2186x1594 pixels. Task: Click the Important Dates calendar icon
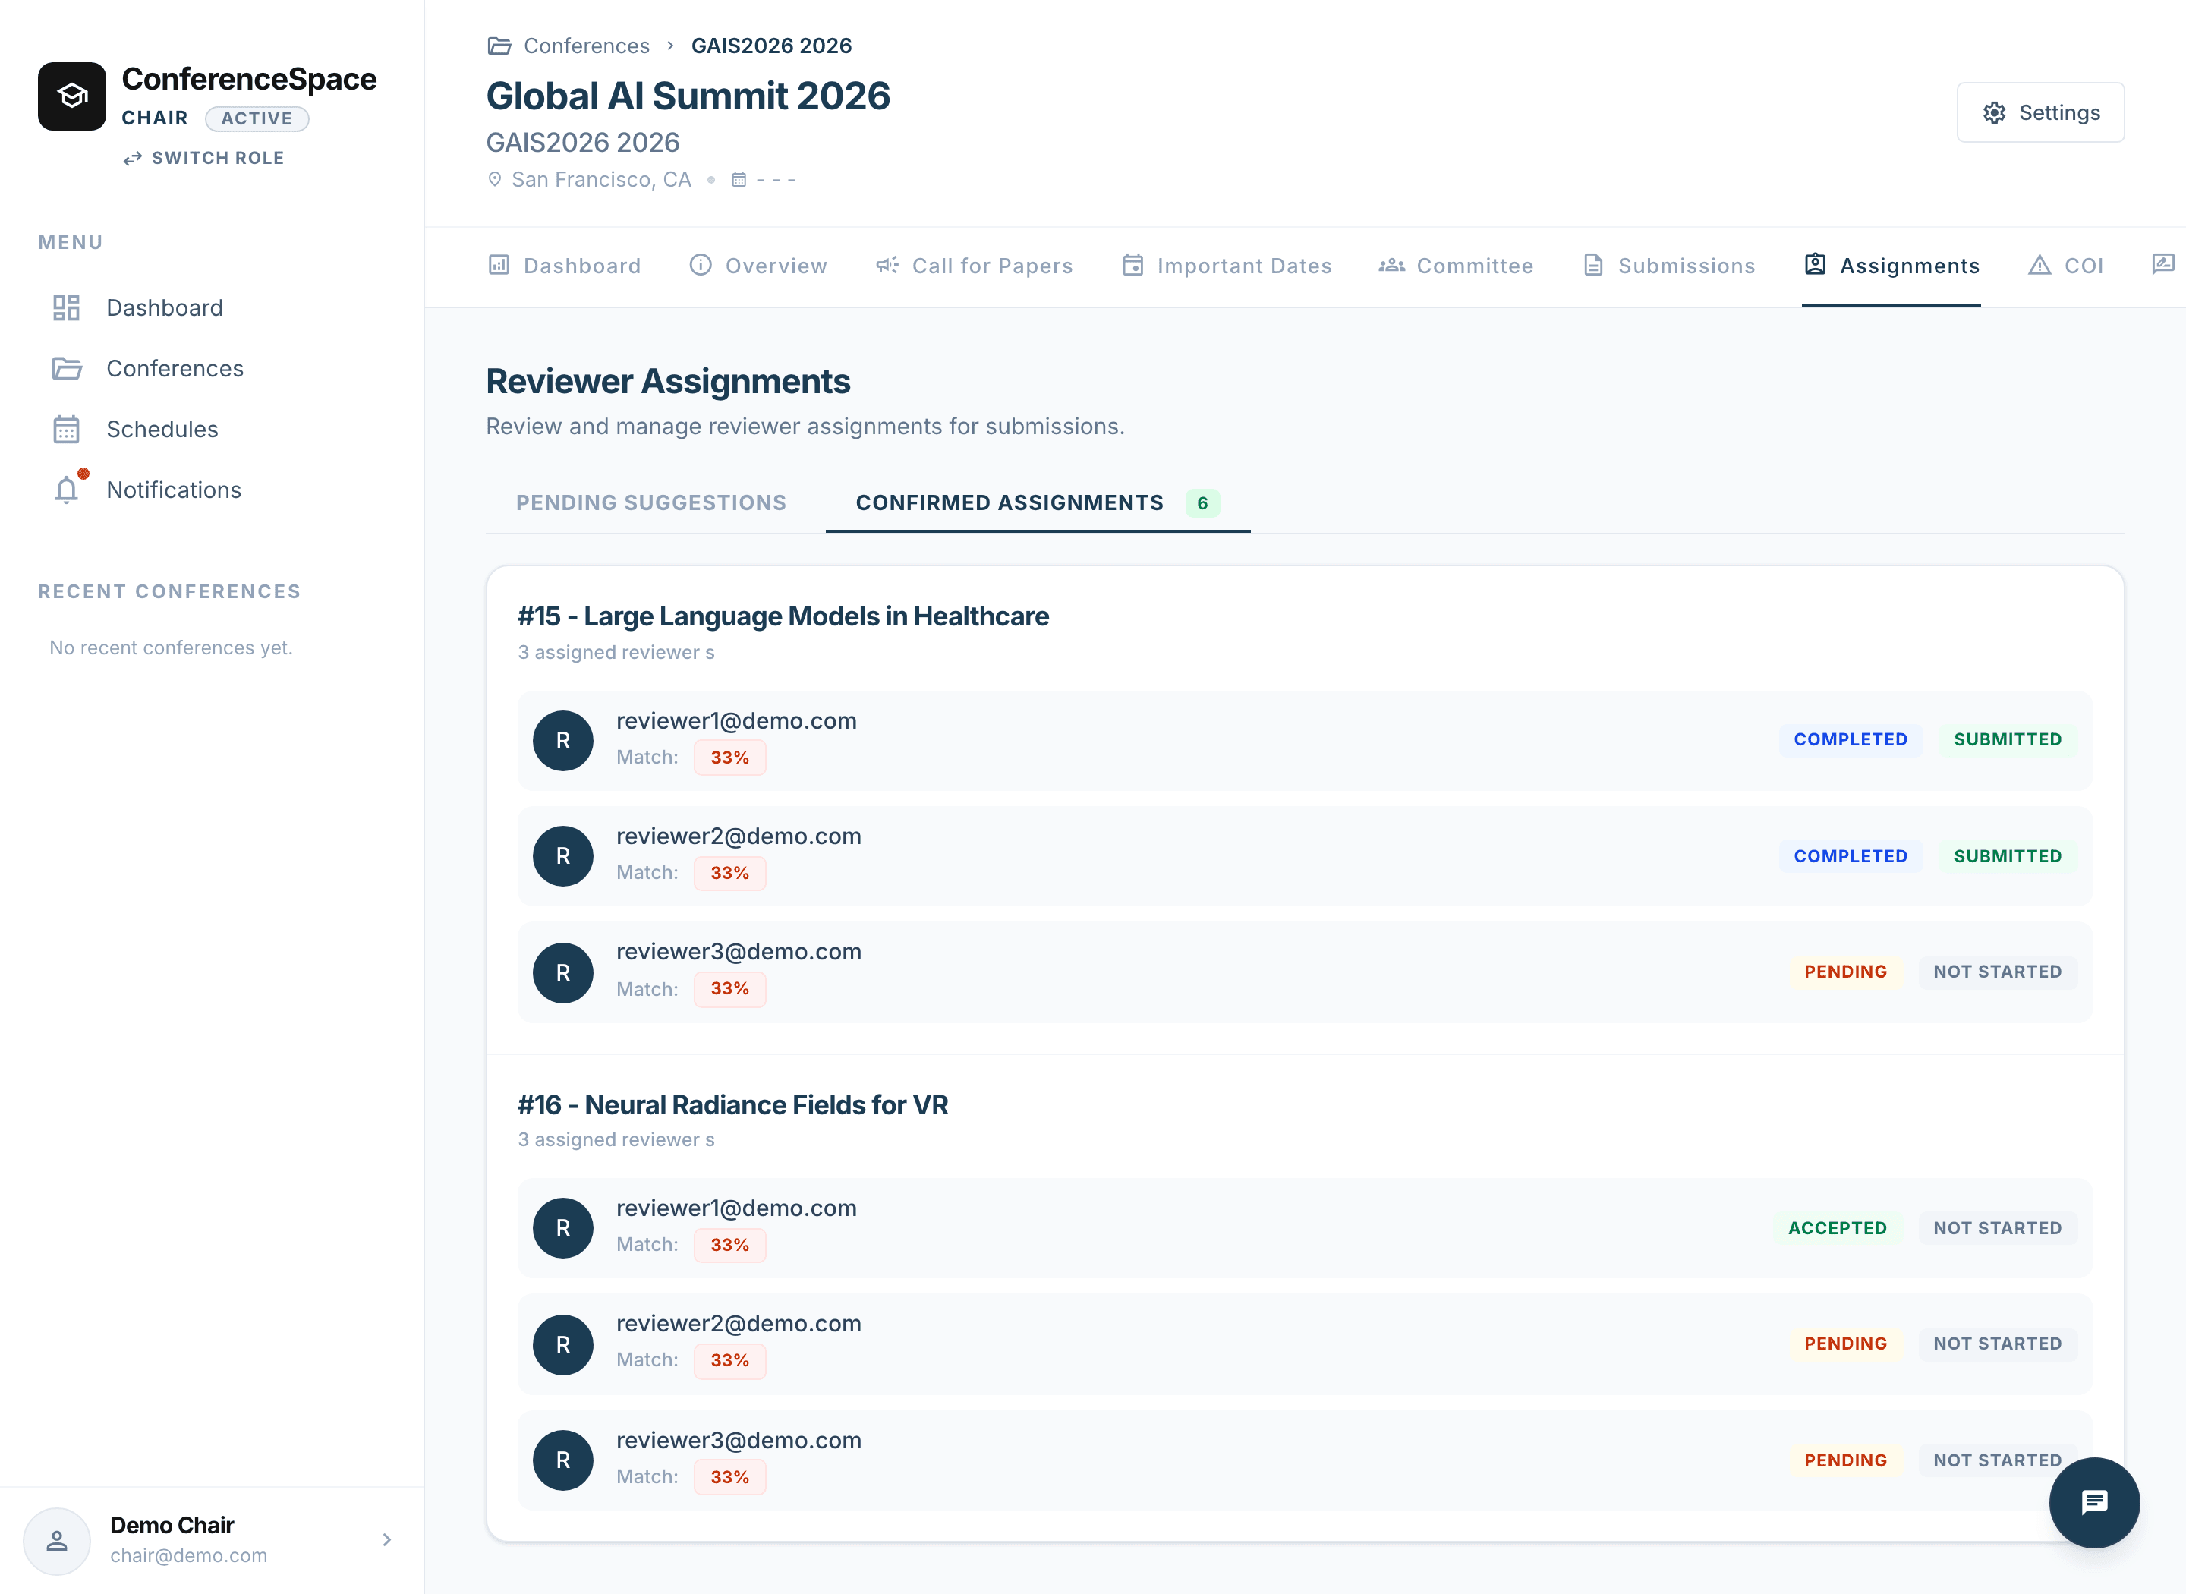point(1132,266)
